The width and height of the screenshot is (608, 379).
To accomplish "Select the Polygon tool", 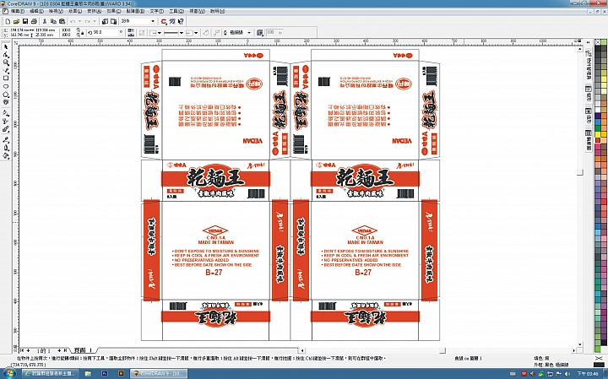I will pyautogui.click(x=6, y=95).
